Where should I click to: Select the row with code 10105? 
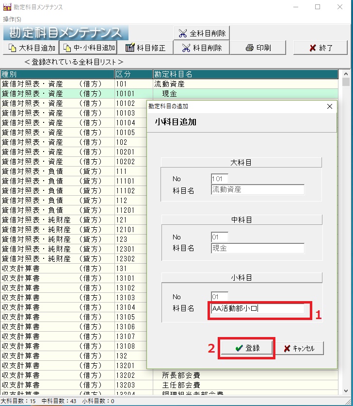(73, 132)
